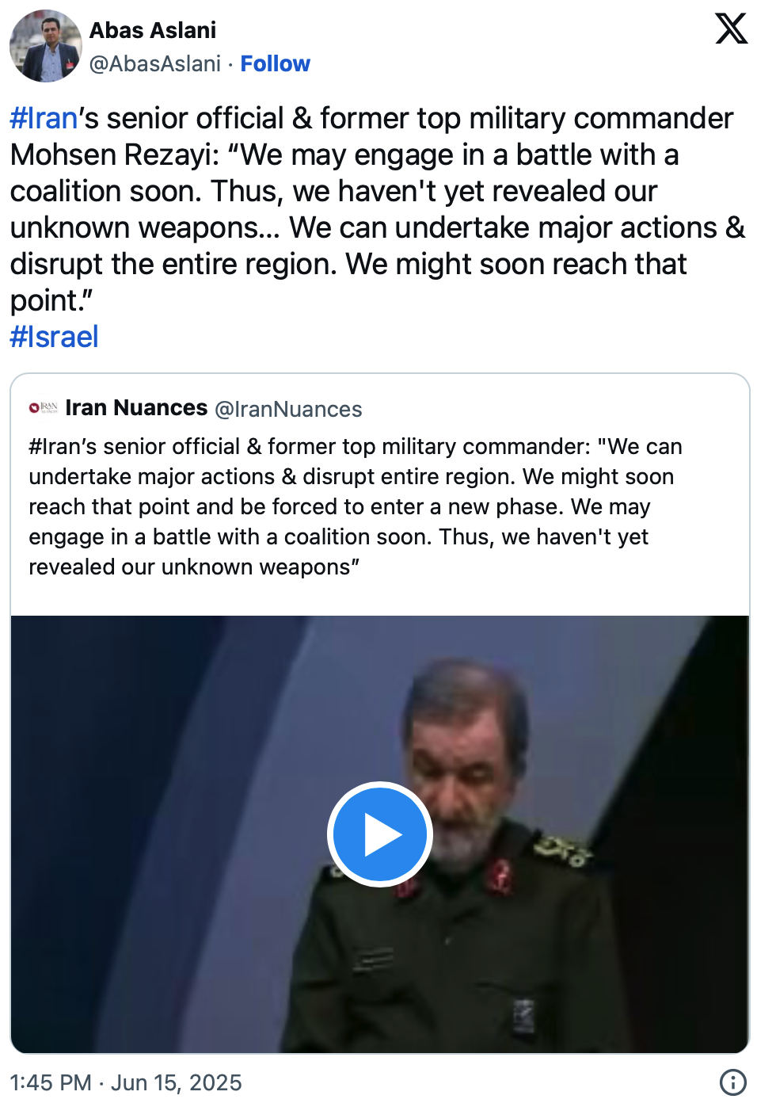Click the date Jun 15, 2025
757x1103 pixels.
(x=177, y=1082)
